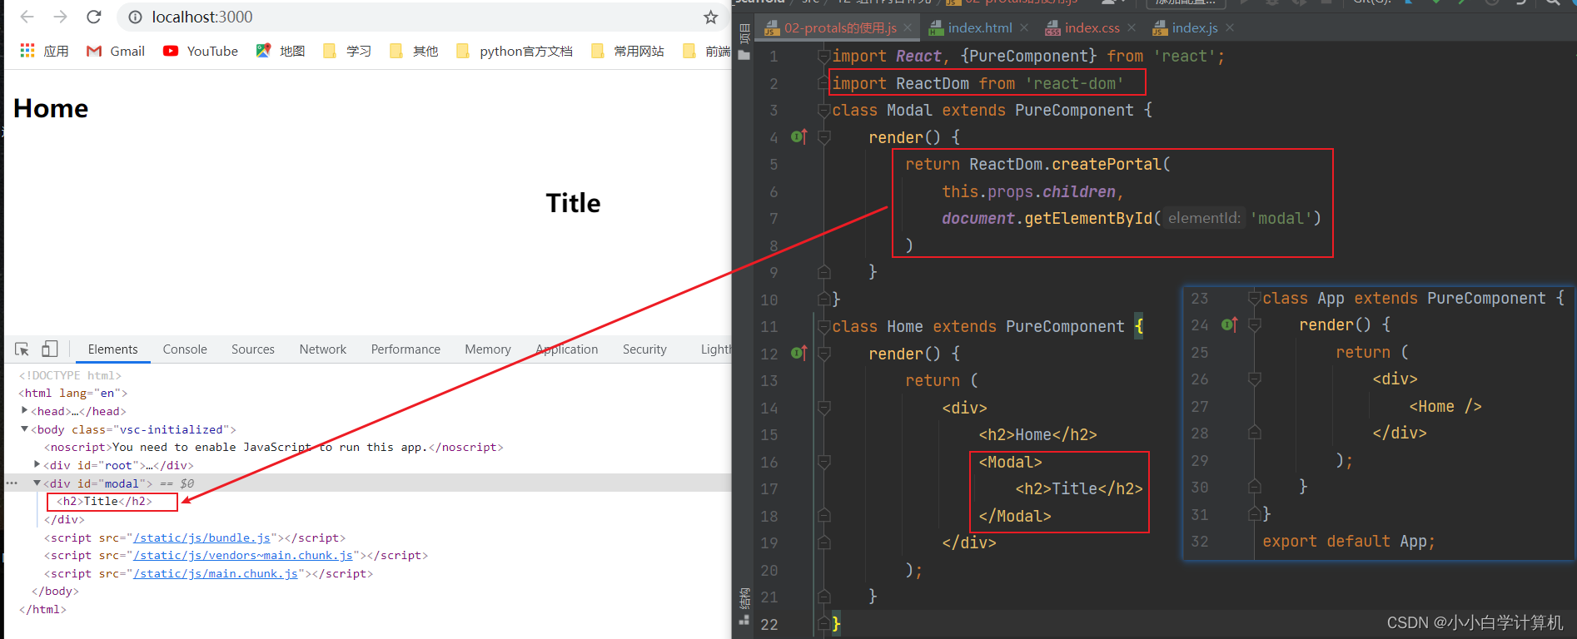Open the Gmail bookmark

coord(116,51)
